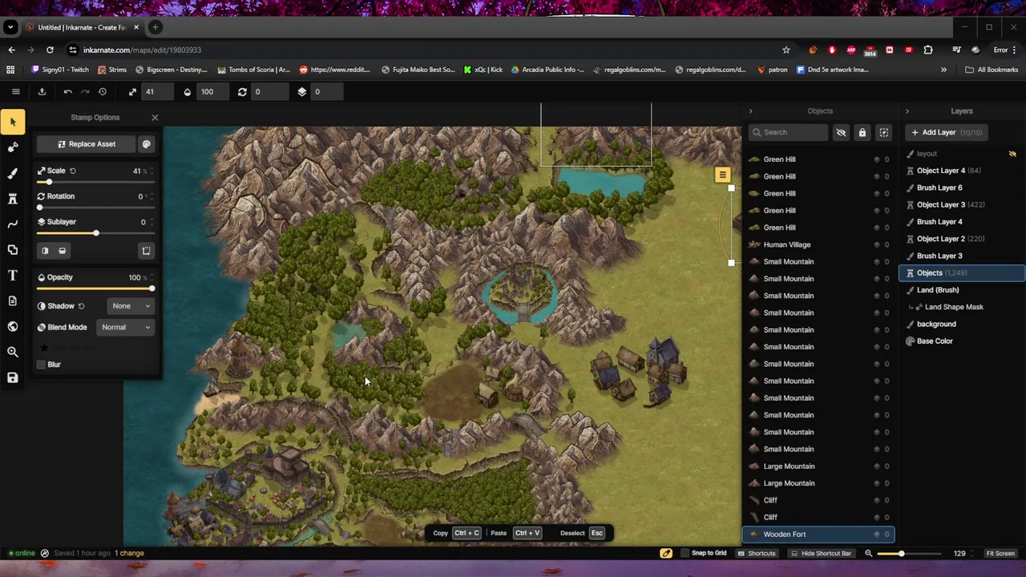The image size is (1026, 577).
Task: Collapse the Objects panel chevron
Action: click(750, 111)
